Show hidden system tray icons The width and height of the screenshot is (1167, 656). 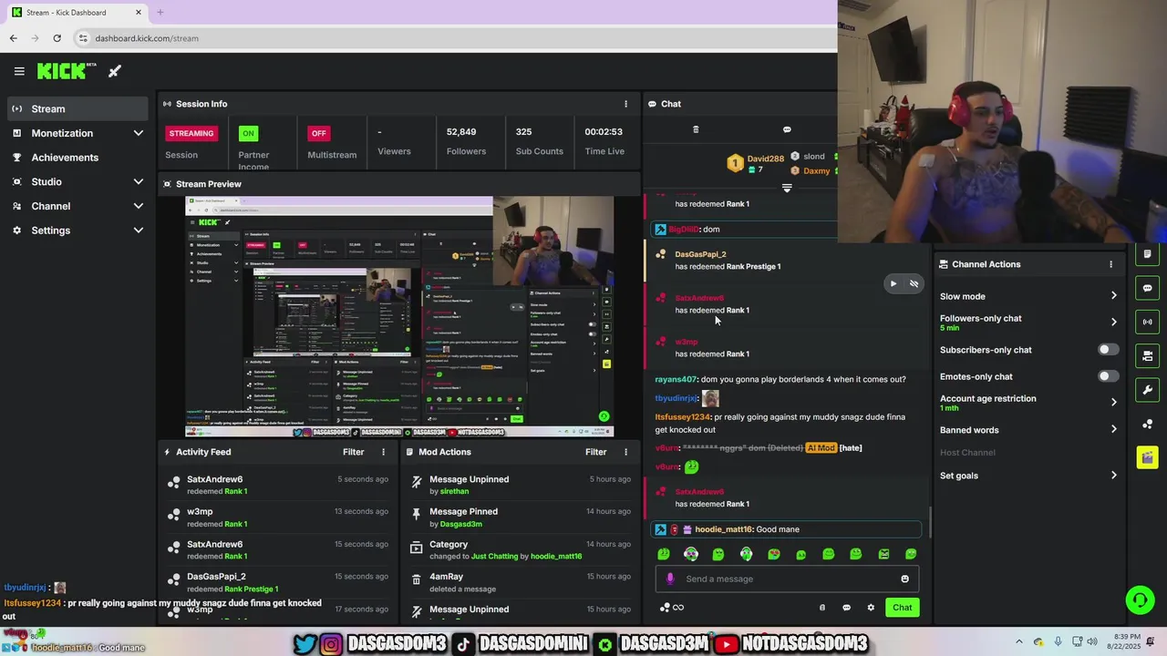(1019, 642)
